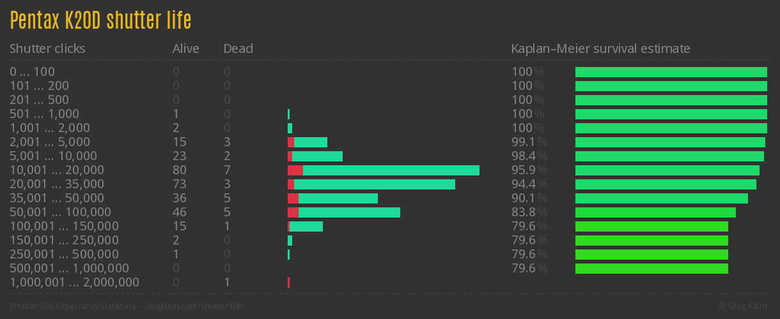Select the "100,001 … 150,000" row label
The height and width of the screenshot is (319, 780).
(x=64, y=226)
